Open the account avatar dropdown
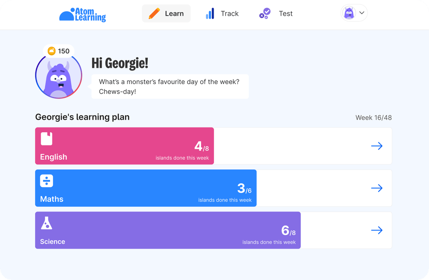429x280 pixels. coord(354,13)
